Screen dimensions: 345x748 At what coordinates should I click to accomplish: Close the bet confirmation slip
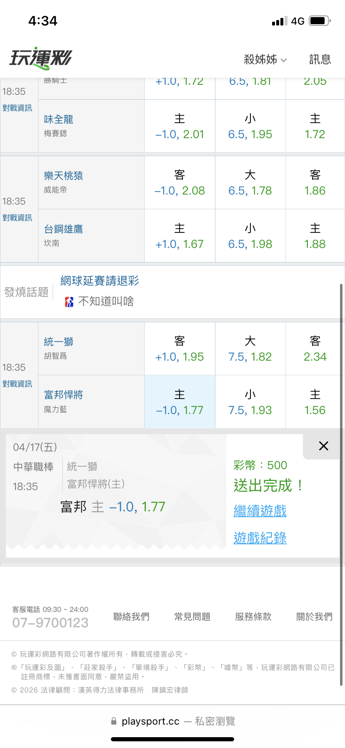(x=323, y=446)
